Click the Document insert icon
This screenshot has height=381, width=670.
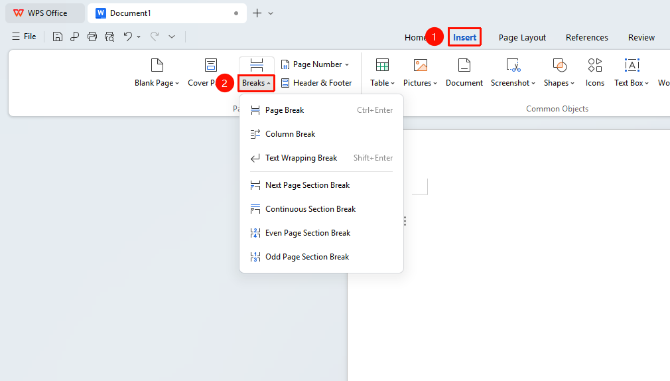464,65
